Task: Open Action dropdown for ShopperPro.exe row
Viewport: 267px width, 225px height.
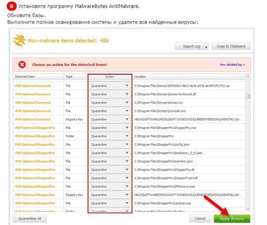Action: (x=109, y=128)
